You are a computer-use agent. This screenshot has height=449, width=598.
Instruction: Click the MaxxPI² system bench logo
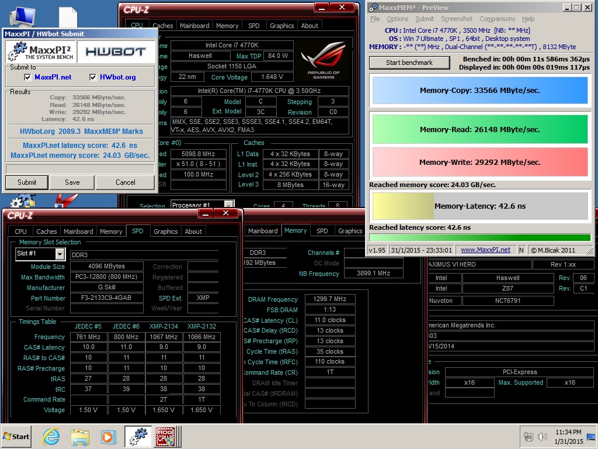(40, 51)
